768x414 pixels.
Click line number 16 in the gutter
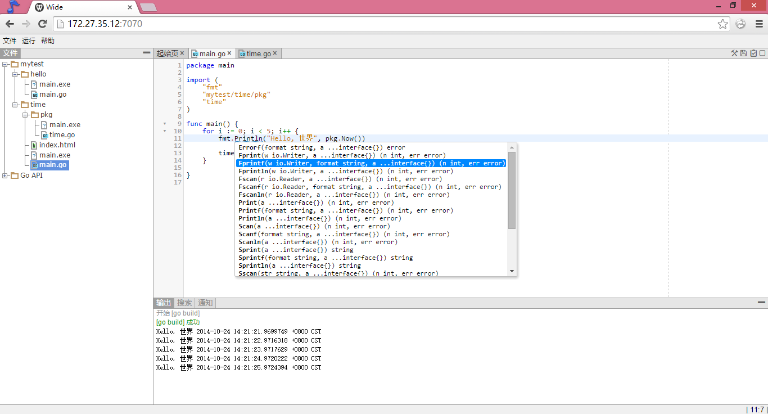tap(178, 175)
